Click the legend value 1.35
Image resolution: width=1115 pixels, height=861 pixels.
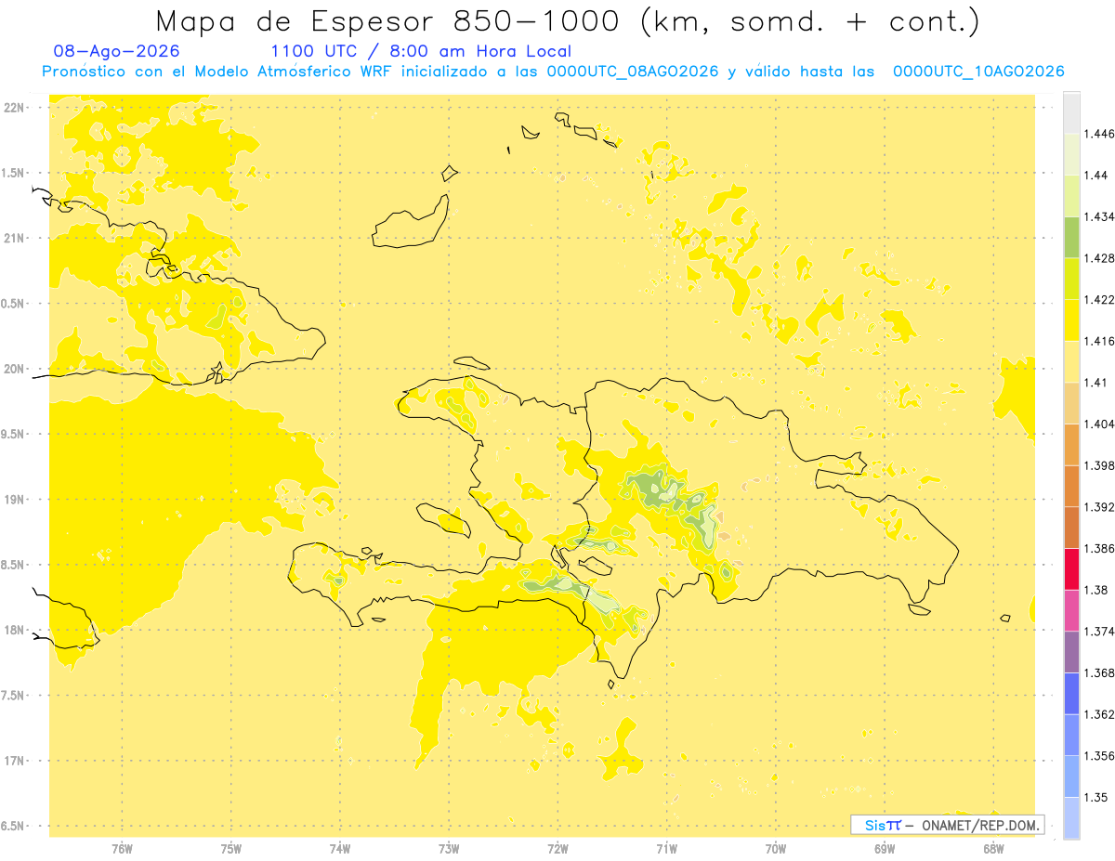1096,798
